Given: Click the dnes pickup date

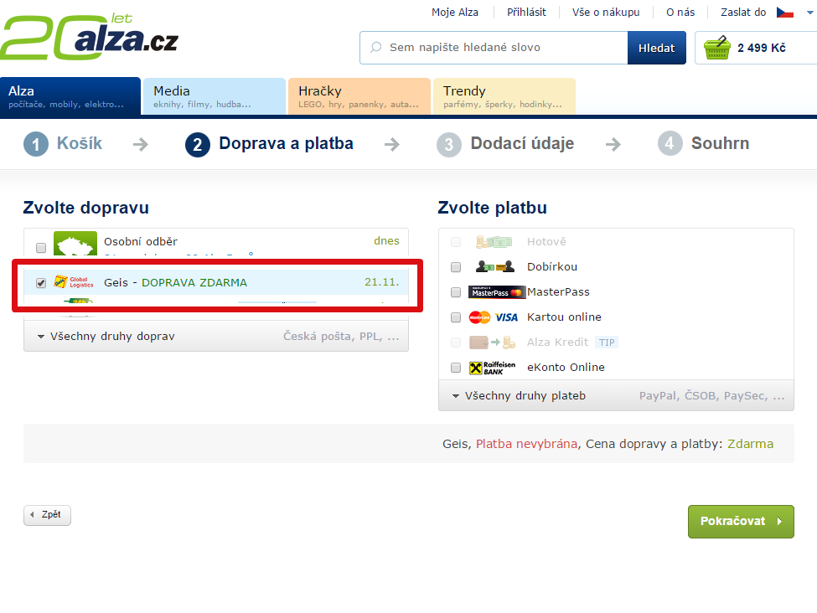Looking at the screenshot, I should coord(386,240).
